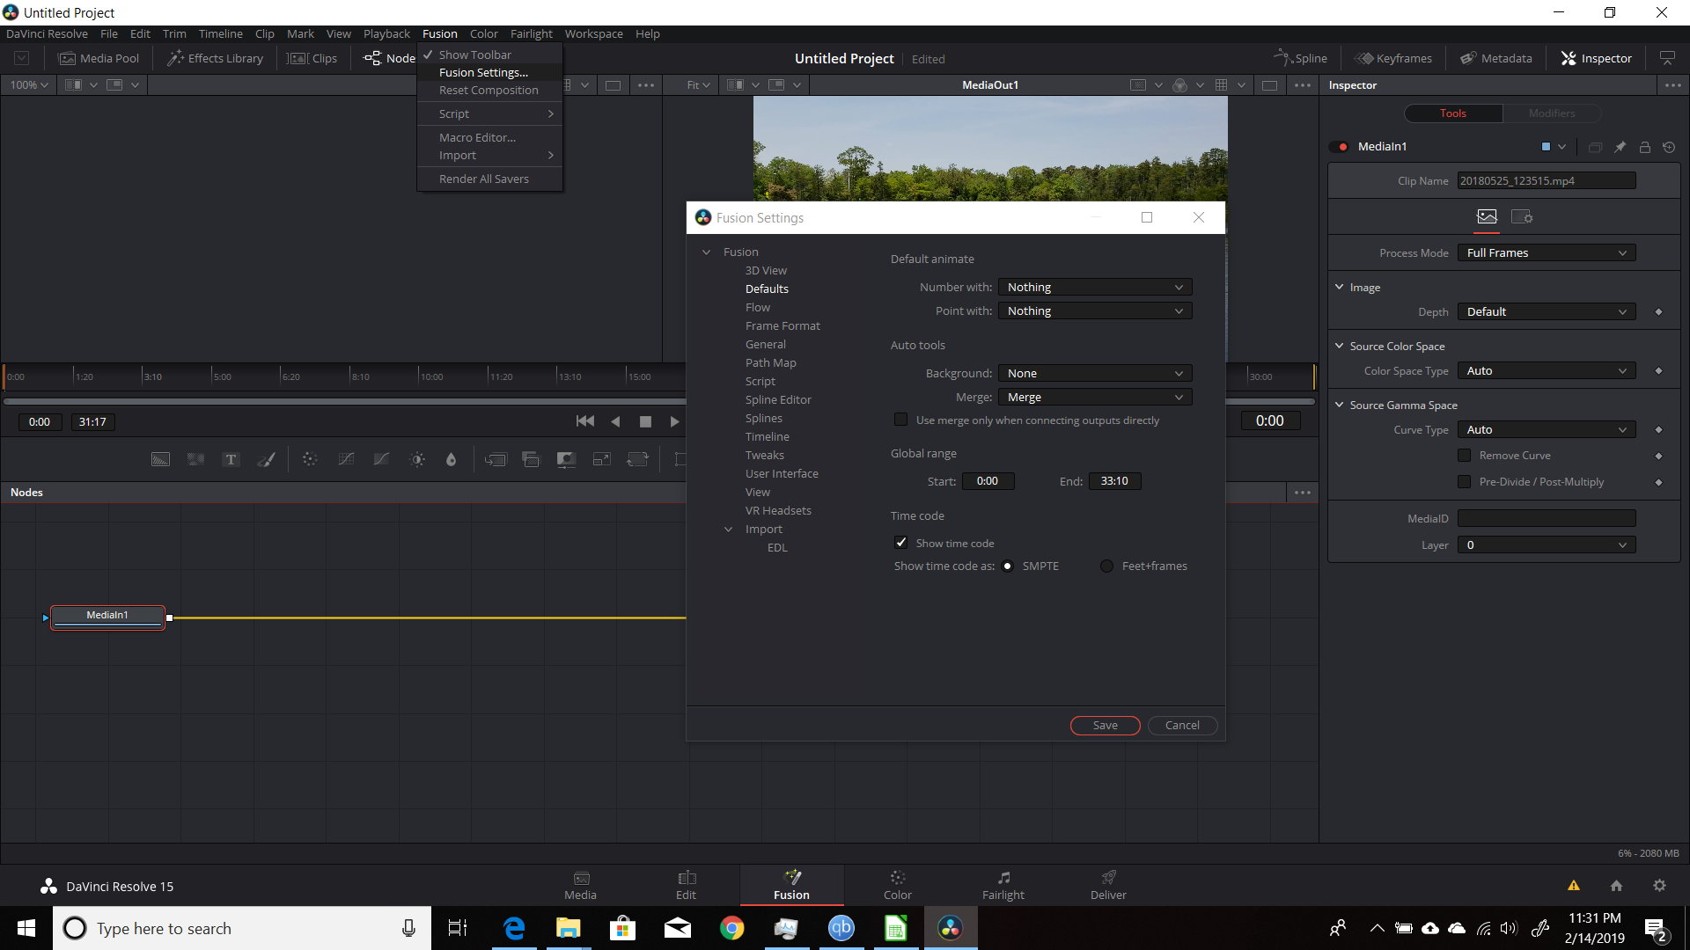Select Fusion Settings... menu entry

(x=489, y=72)
